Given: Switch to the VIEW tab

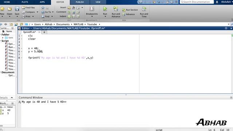Looking at the screenshot, I should click(98, 2).
